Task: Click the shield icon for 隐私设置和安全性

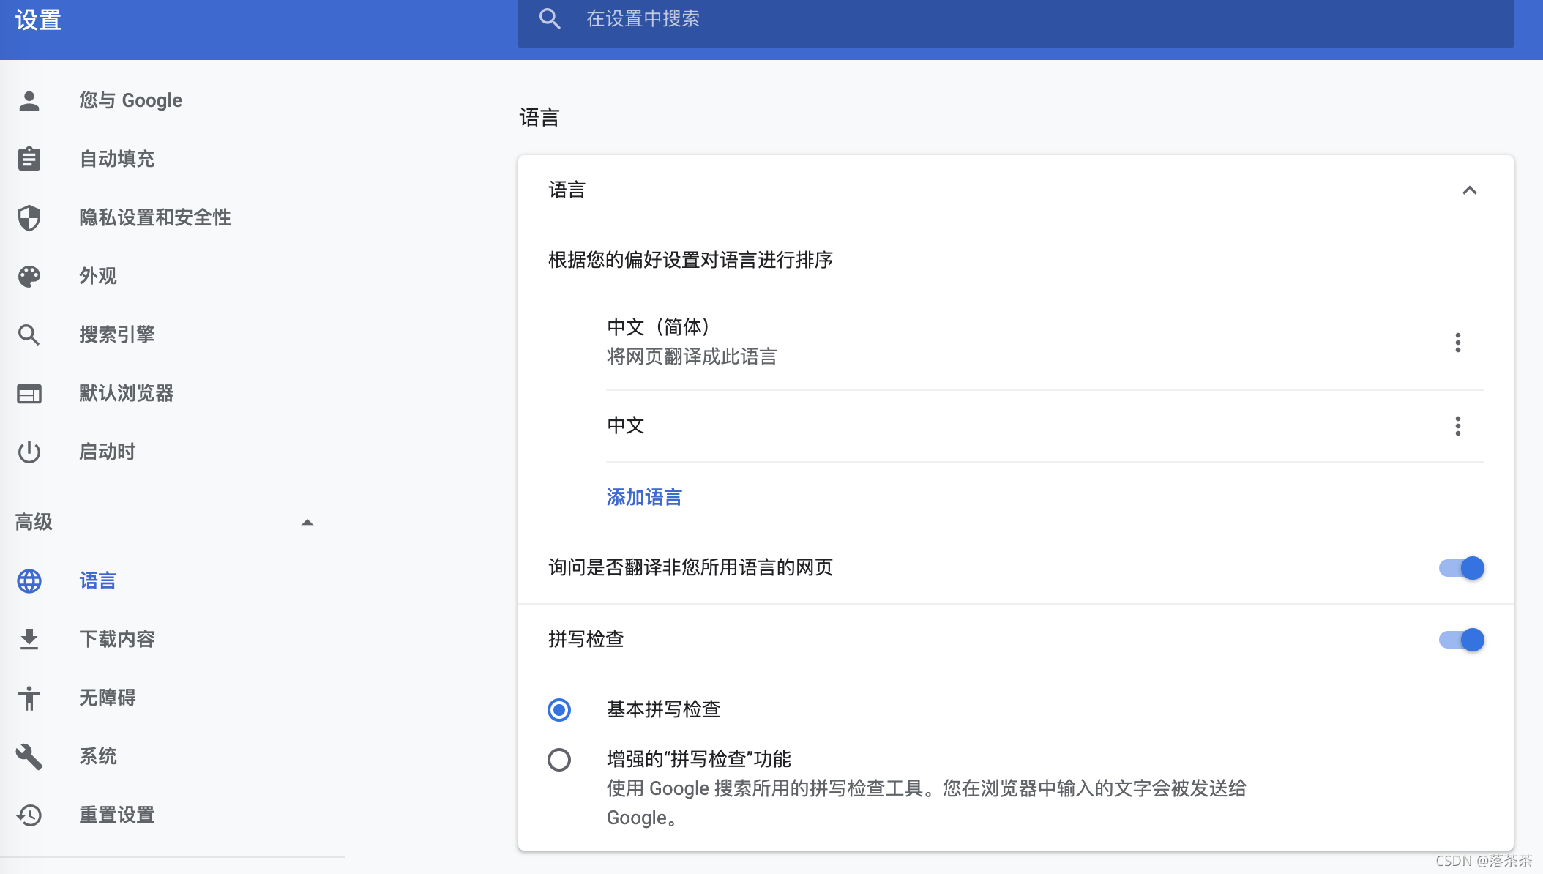Action: pos(29,217)
